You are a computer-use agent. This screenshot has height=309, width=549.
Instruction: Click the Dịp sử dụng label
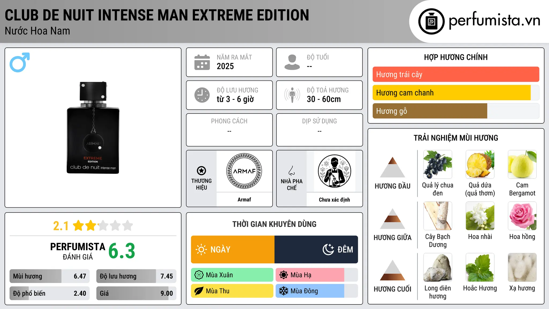[x=320, y=121]
